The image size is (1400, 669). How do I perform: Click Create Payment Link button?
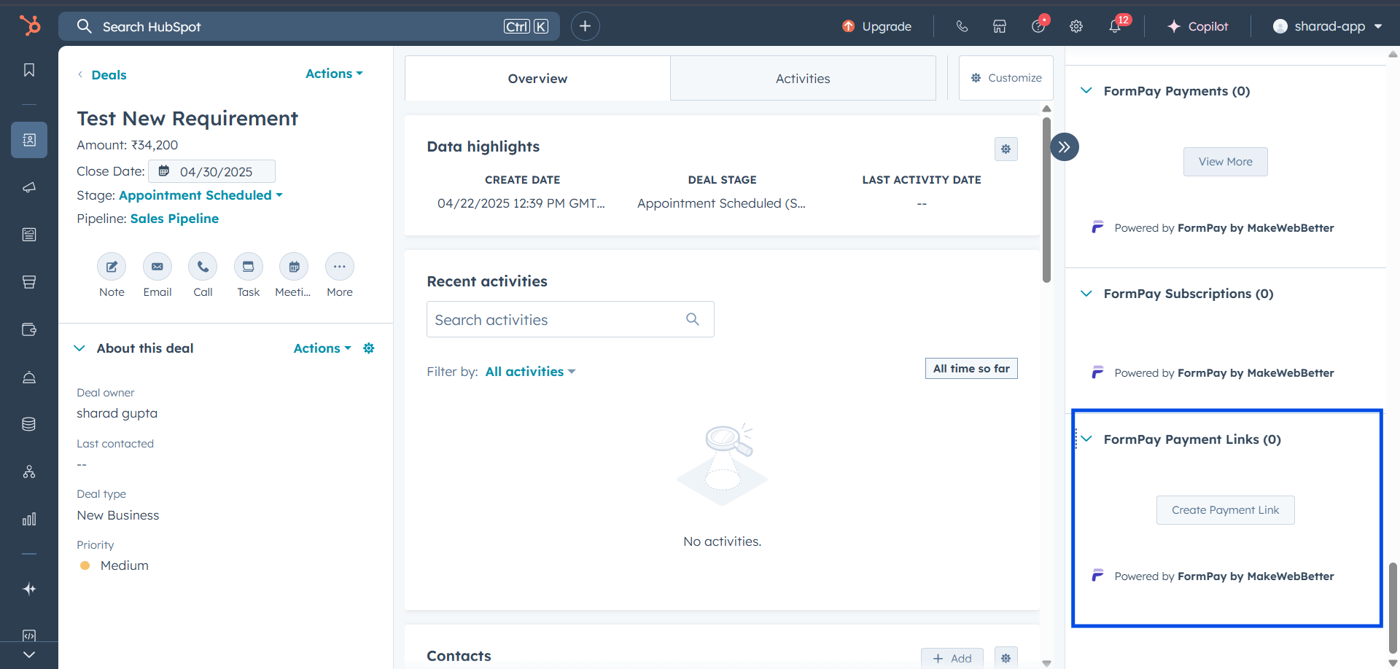pyautogui.click(x=1226, y=510)
